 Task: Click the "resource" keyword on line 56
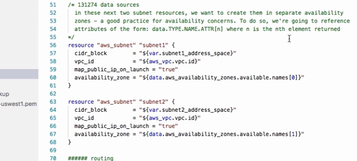(x=81, y=45)
